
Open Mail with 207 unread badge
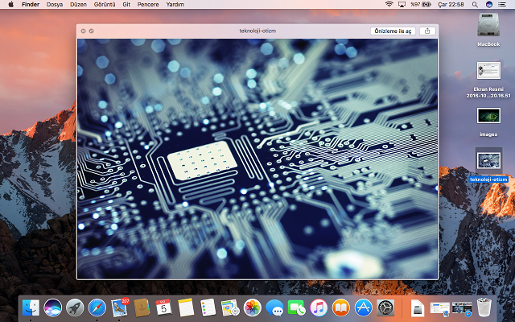pyautogui.click(x=119, y=308)
